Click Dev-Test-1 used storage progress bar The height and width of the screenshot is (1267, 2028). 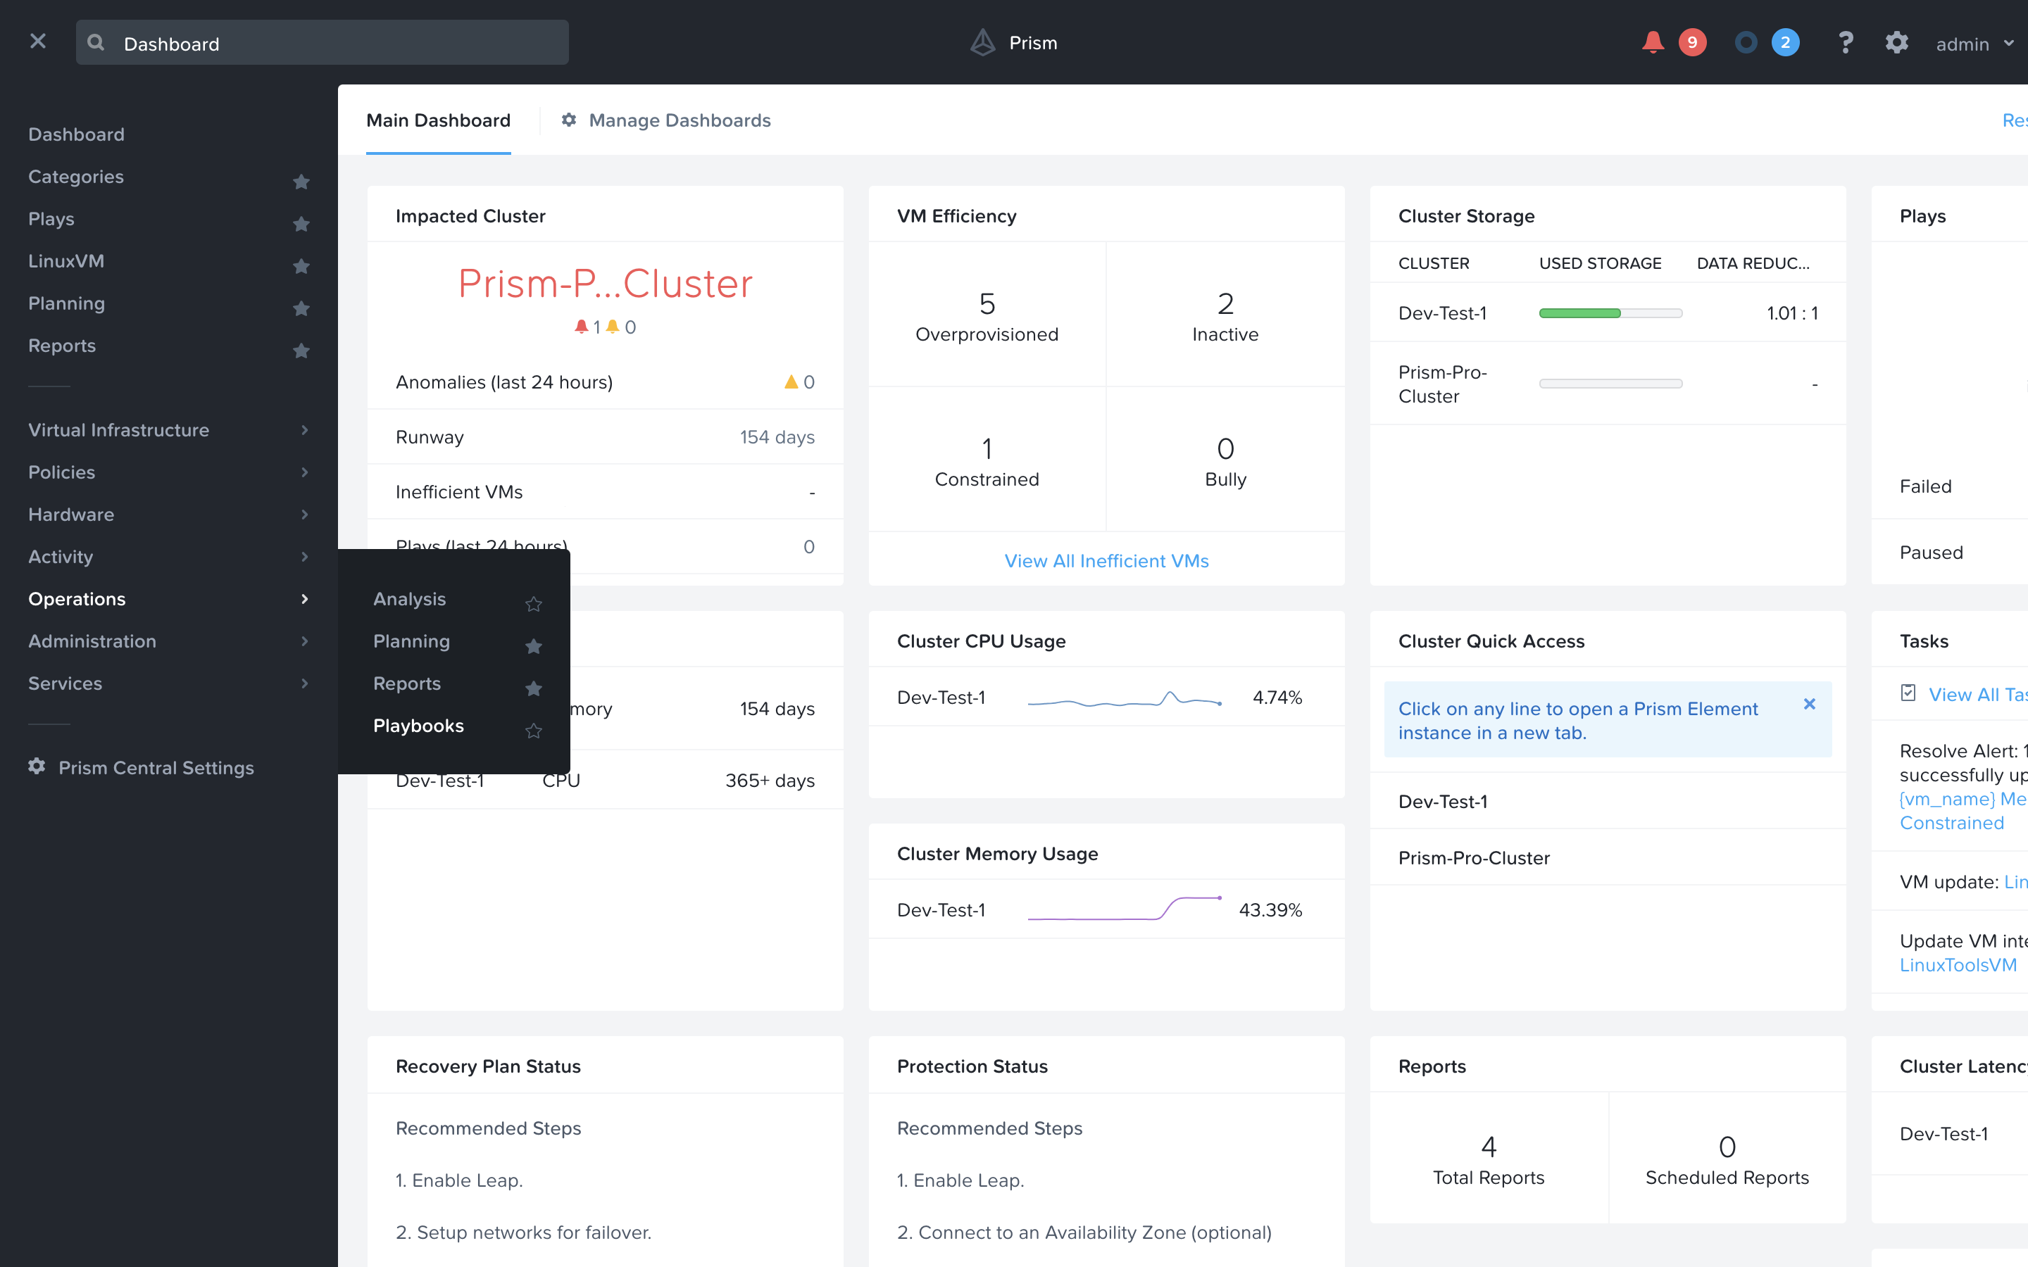[1610, 313]
